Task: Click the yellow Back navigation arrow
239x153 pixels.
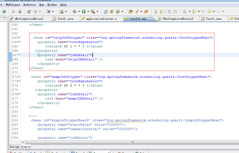Action: [x=210, y=12]
